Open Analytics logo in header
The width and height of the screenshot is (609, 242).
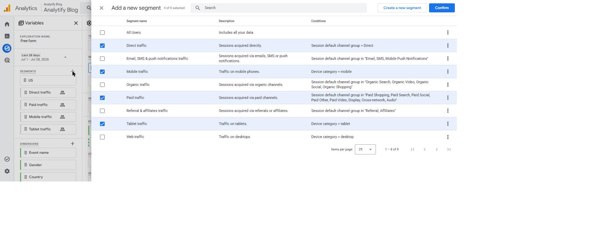point(7,8)
